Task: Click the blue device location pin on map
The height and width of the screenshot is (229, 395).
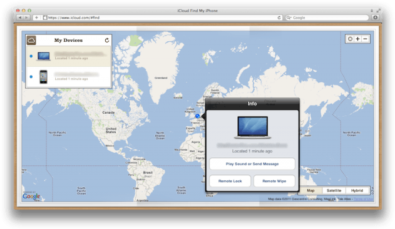Action: 198,116
